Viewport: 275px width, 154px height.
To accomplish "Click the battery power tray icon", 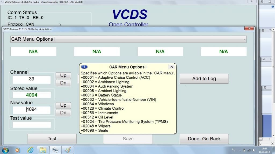I will (244, 150).
